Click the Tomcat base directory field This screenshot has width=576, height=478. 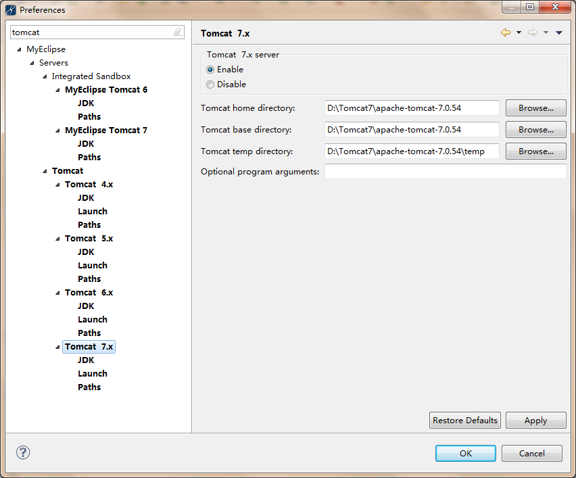pyautogui.click(x=412, y=130)
